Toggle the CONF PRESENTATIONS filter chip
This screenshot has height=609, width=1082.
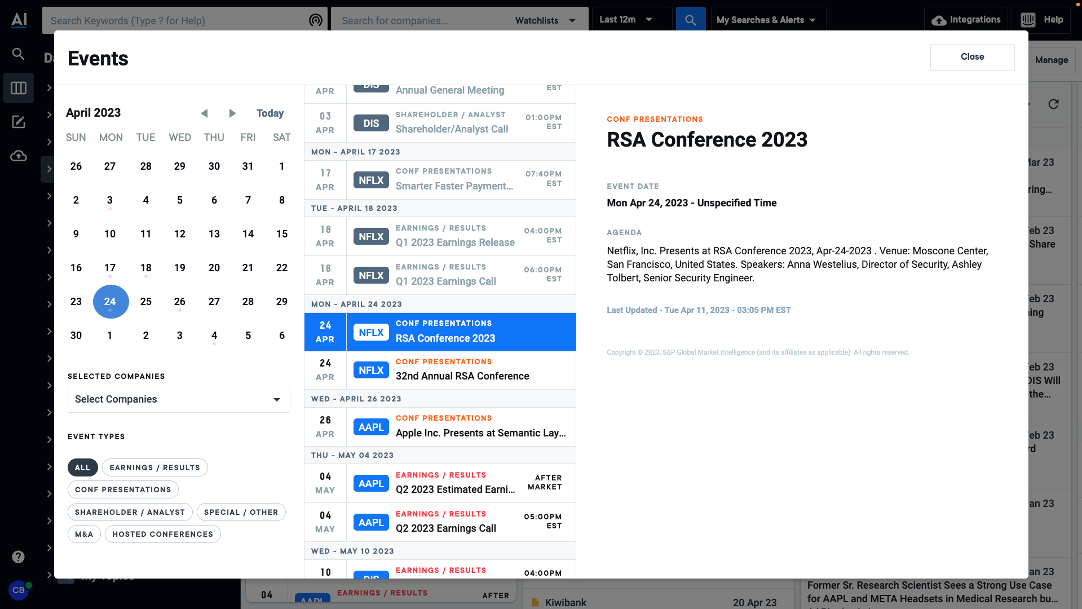pos(123,489)
